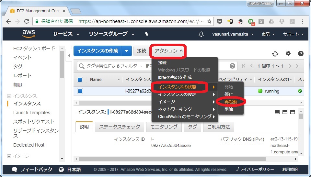Screen dimensions: 311x177
Task: Open EC2 ダッシュボード in sidebar
Action: [34, 48]
